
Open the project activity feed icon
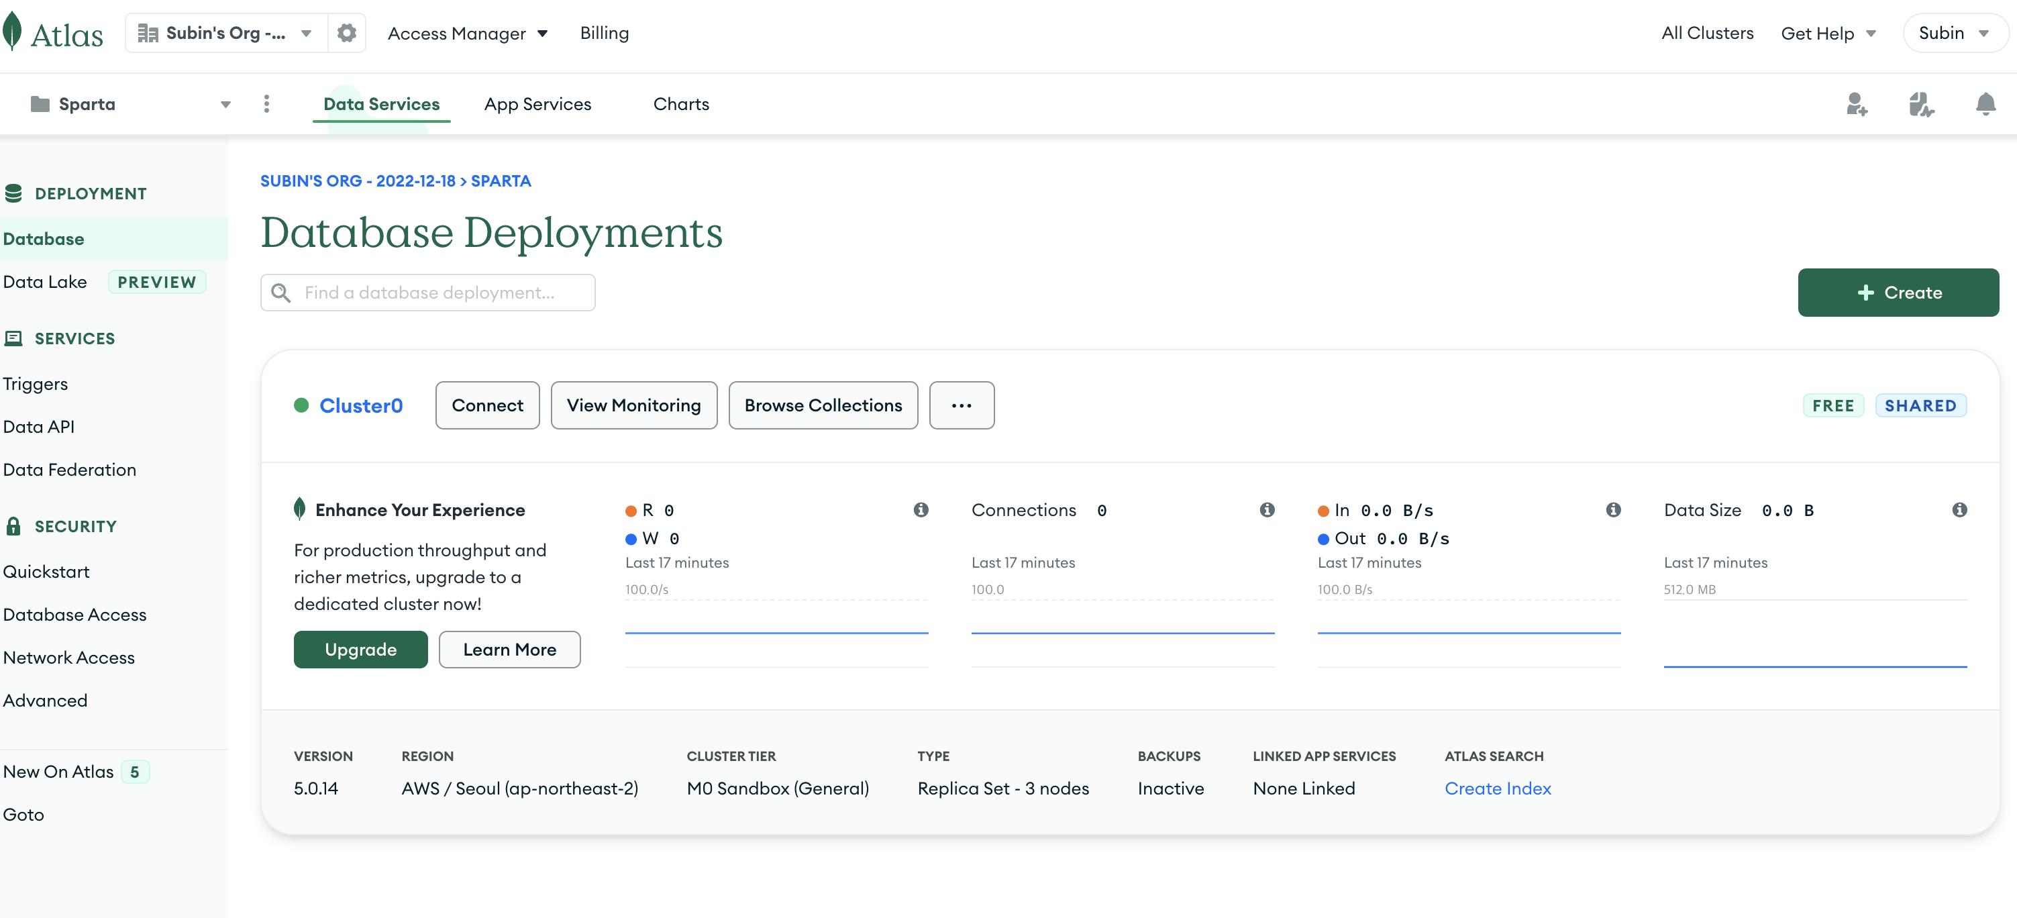click(1920, 104)
